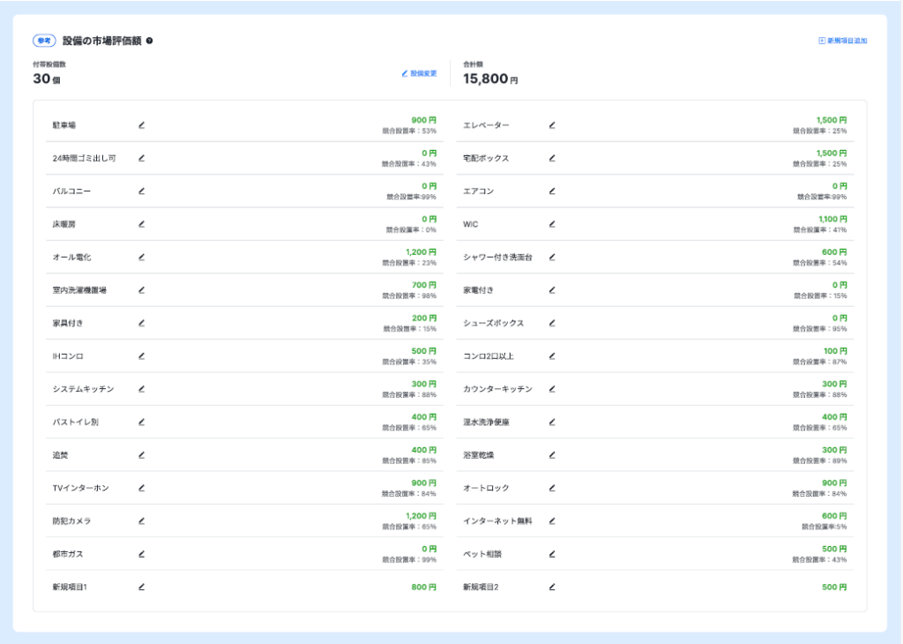Image resolution: width=903 pixels, height=644 pixels.
Task: Click the 合計額 15,800 円 total
Action: click(x=490, y=79)
